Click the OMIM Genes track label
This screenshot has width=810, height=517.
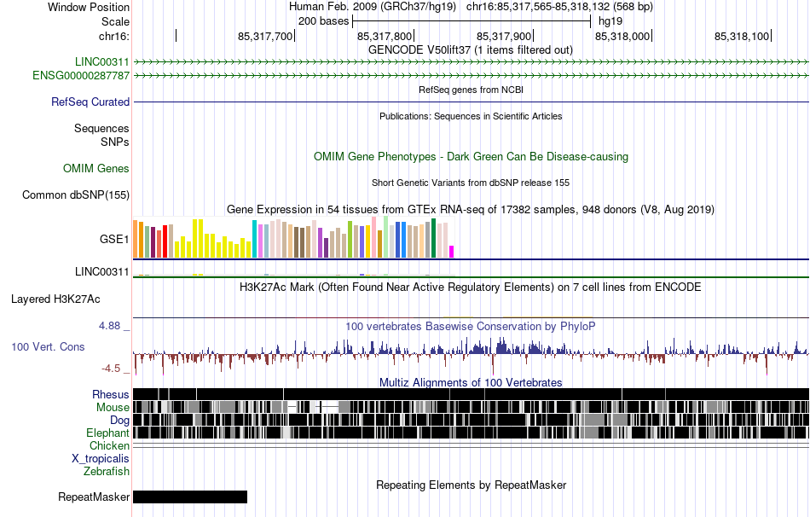95,169
